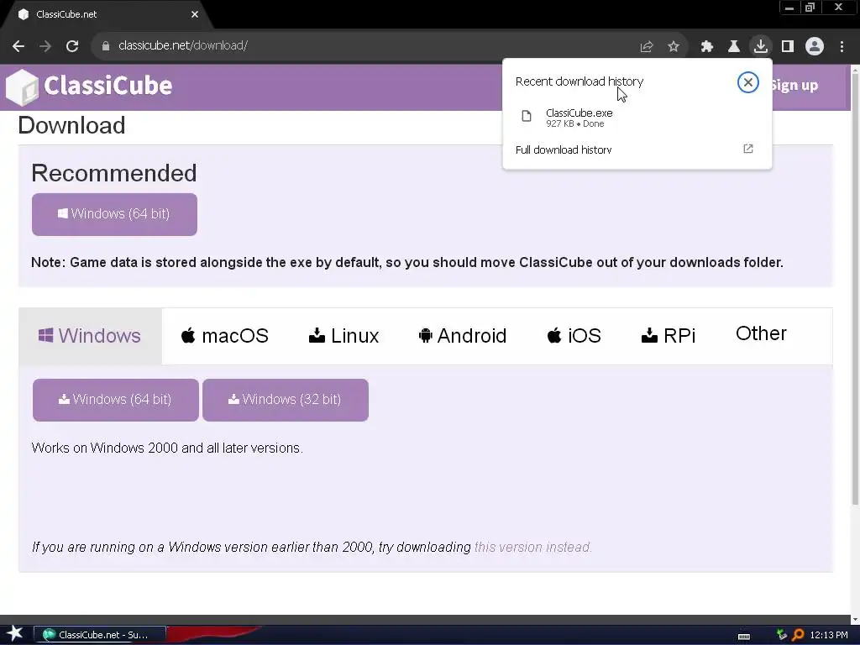860x645 pixels.
Task: Reload the ClassiCube download page
Action: pos(72,46)
